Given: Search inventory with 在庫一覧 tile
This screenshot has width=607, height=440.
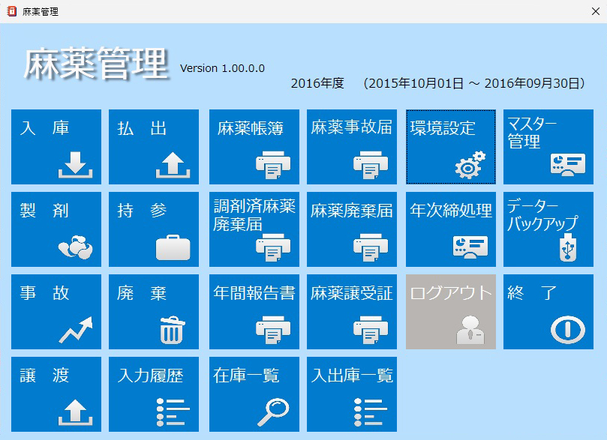Looking at the screenshot, I should coord(254,394).
